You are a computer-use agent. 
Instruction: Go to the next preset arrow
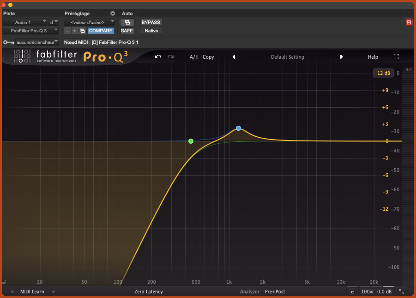click(x=341, y=57)
